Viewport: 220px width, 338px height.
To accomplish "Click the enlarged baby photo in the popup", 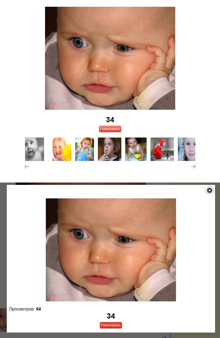I will [111, 250].
